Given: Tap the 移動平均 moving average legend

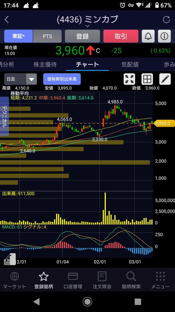Looking at the screenshot, I should coord(19,93).
